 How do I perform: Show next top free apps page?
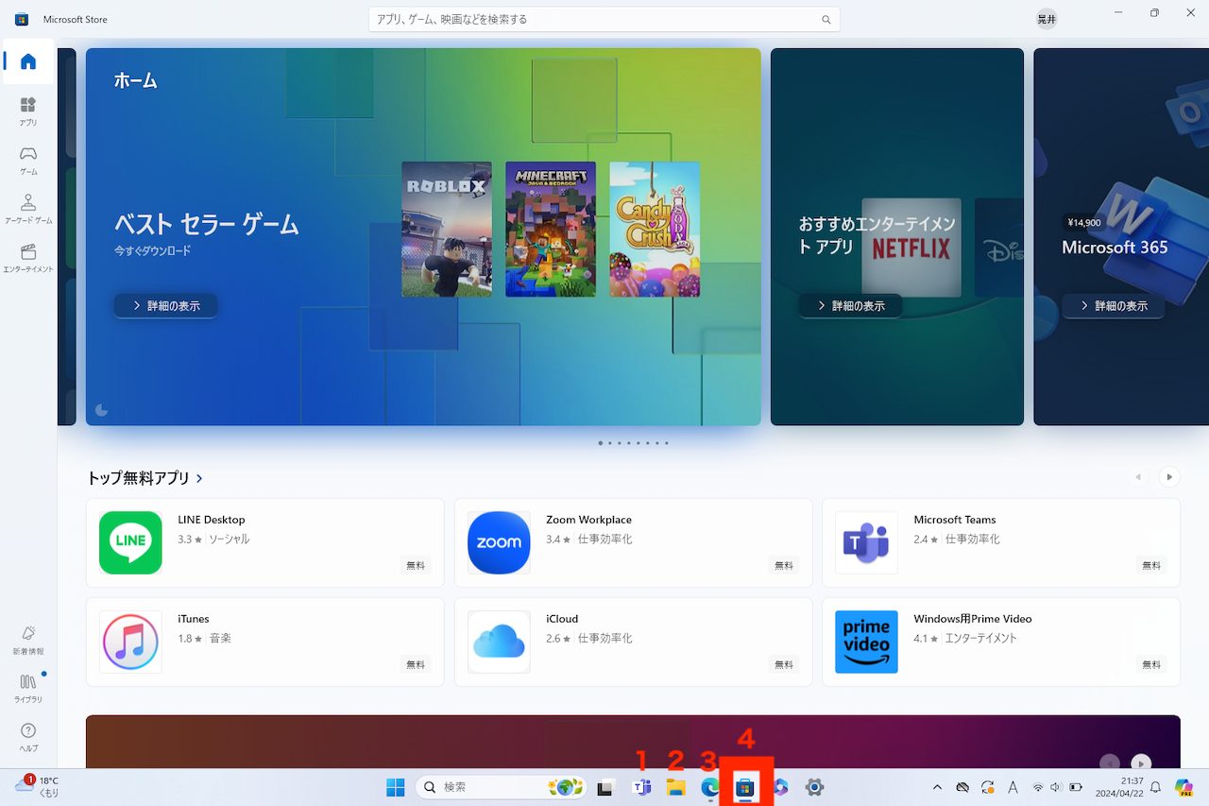click(1169, 477)
